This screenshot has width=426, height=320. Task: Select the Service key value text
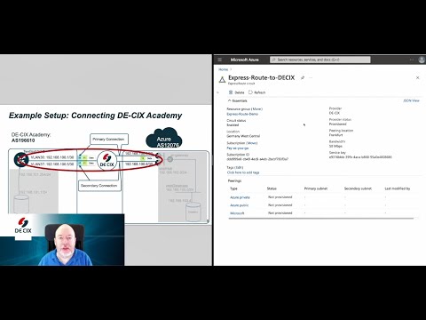(x=360, y=157)
